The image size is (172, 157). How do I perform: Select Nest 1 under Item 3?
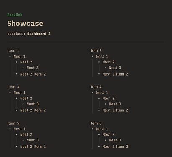coord(20,93)
